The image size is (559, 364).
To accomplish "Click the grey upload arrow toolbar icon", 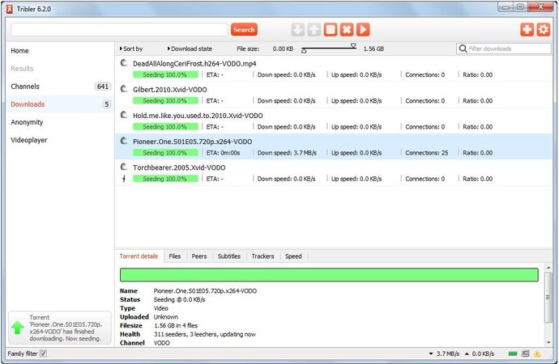I will [314, 29].
